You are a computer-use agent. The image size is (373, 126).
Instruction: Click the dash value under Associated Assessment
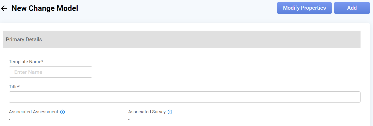[10, 119]
